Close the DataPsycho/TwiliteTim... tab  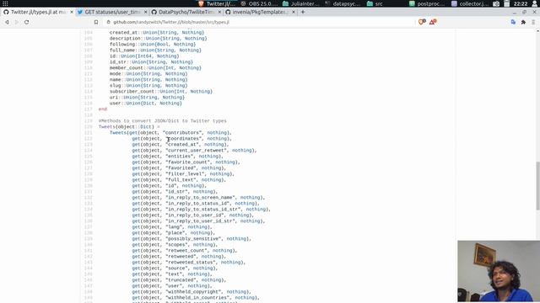point(219,12)
